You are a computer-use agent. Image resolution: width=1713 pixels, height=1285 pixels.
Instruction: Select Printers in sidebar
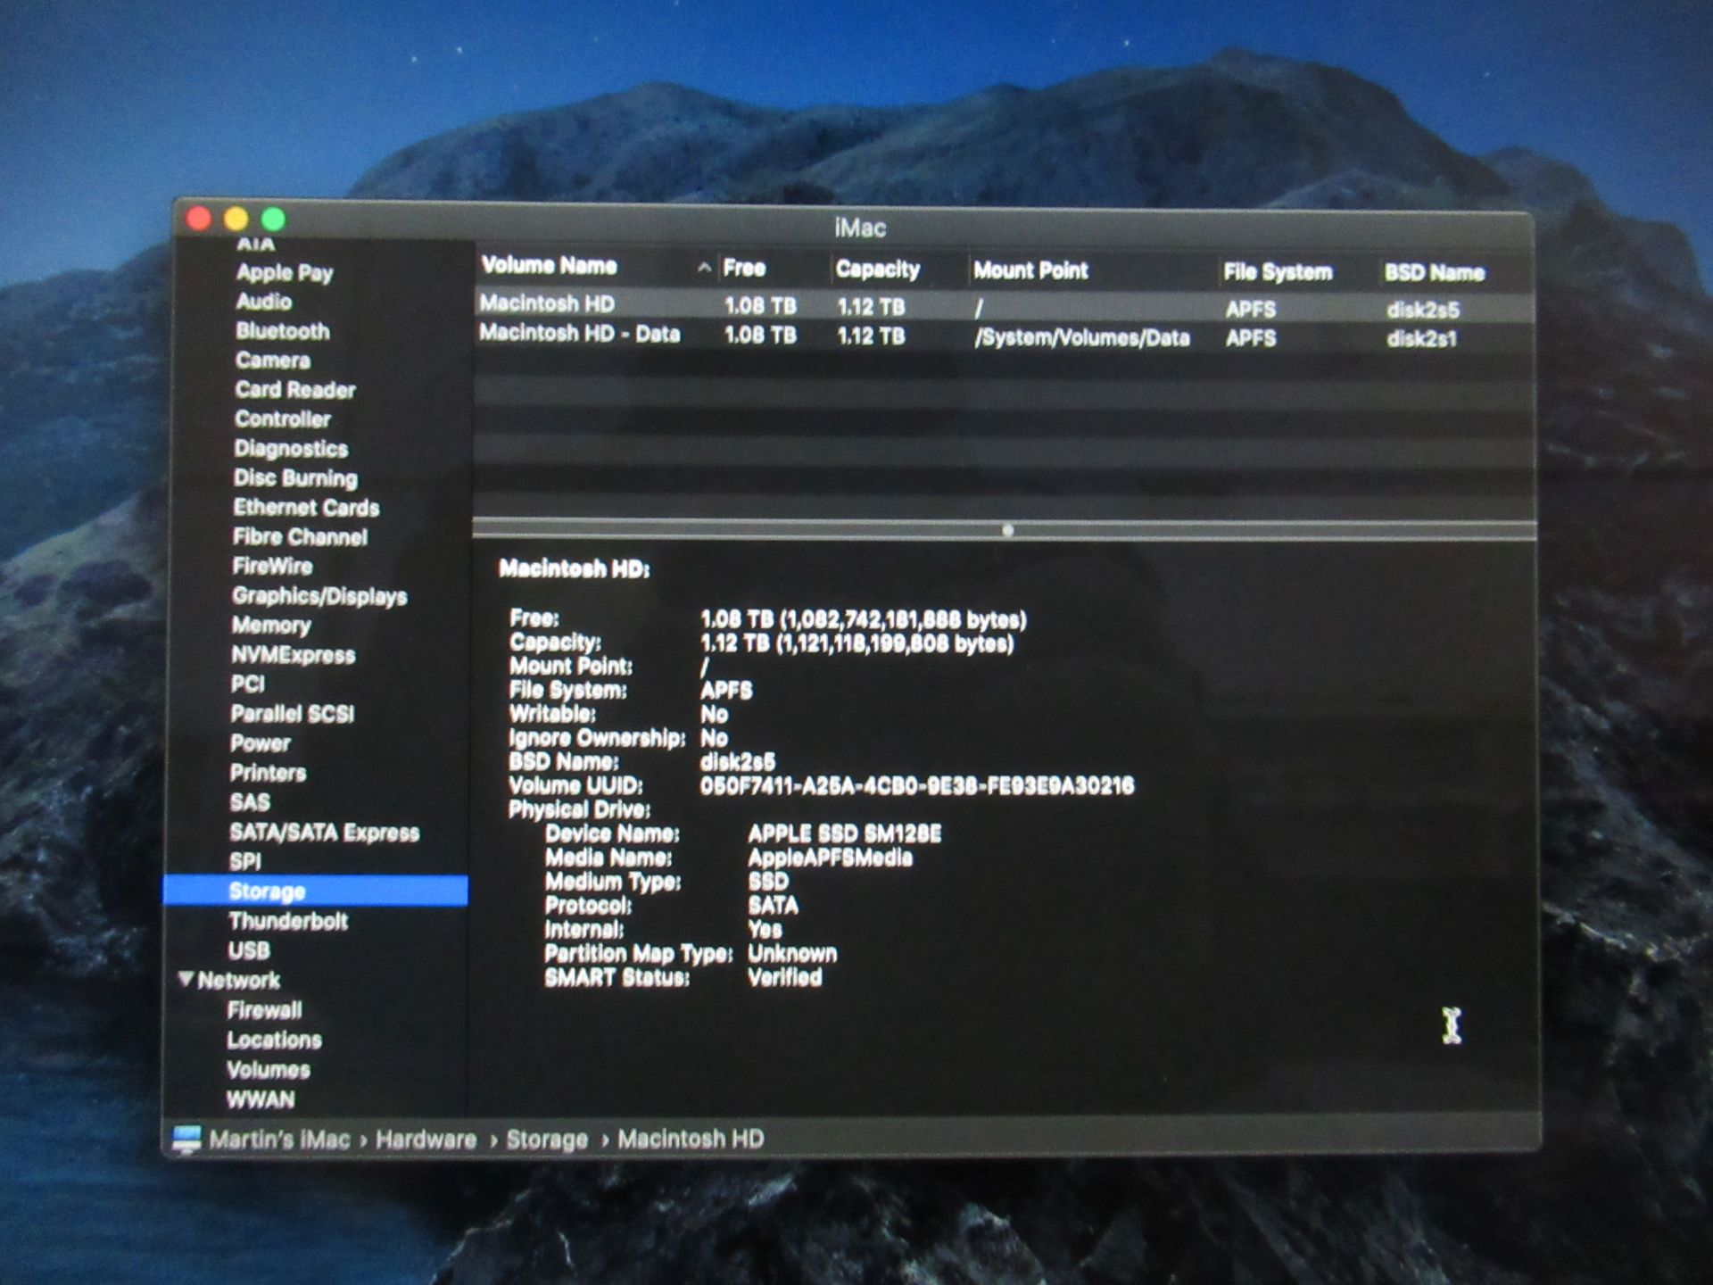tap(268, 773)
